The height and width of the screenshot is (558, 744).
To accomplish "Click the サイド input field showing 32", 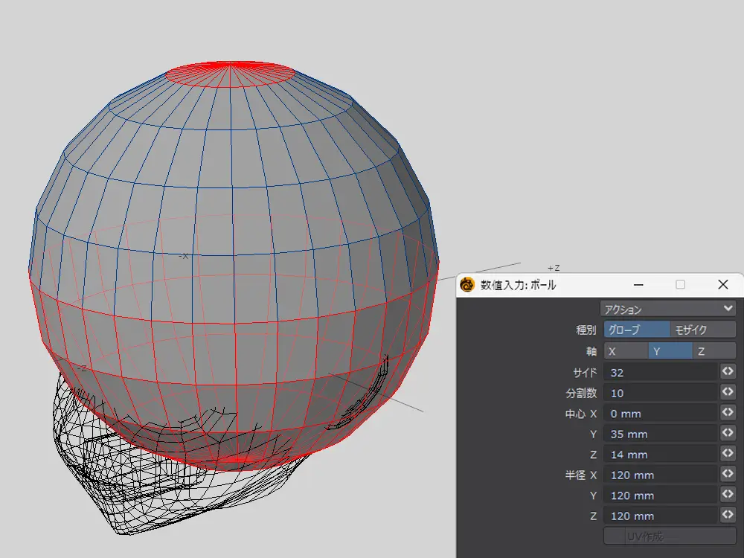I will click(x=661, y=372).
